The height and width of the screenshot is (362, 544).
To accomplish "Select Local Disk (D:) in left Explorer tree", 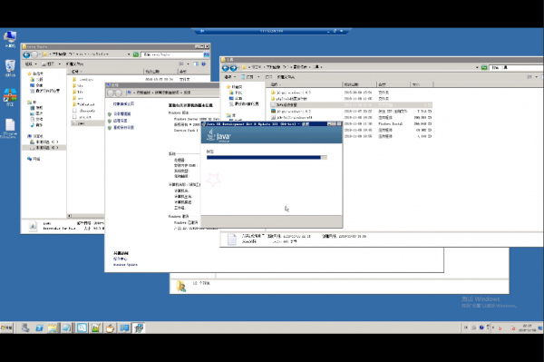I will click(x=44, y=148).
